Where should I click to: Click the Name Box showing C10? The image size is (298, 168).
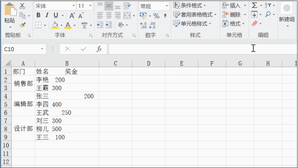coord(24,49)
